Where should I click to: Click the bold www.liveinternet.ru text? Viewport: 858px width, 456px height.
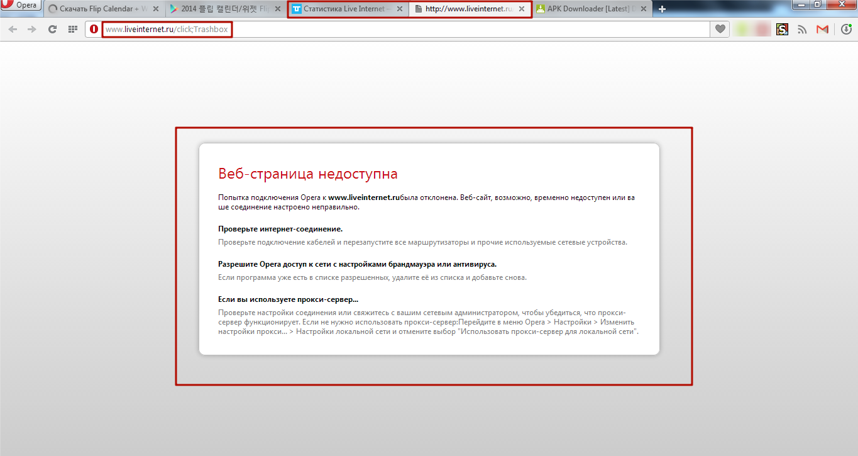364,197
